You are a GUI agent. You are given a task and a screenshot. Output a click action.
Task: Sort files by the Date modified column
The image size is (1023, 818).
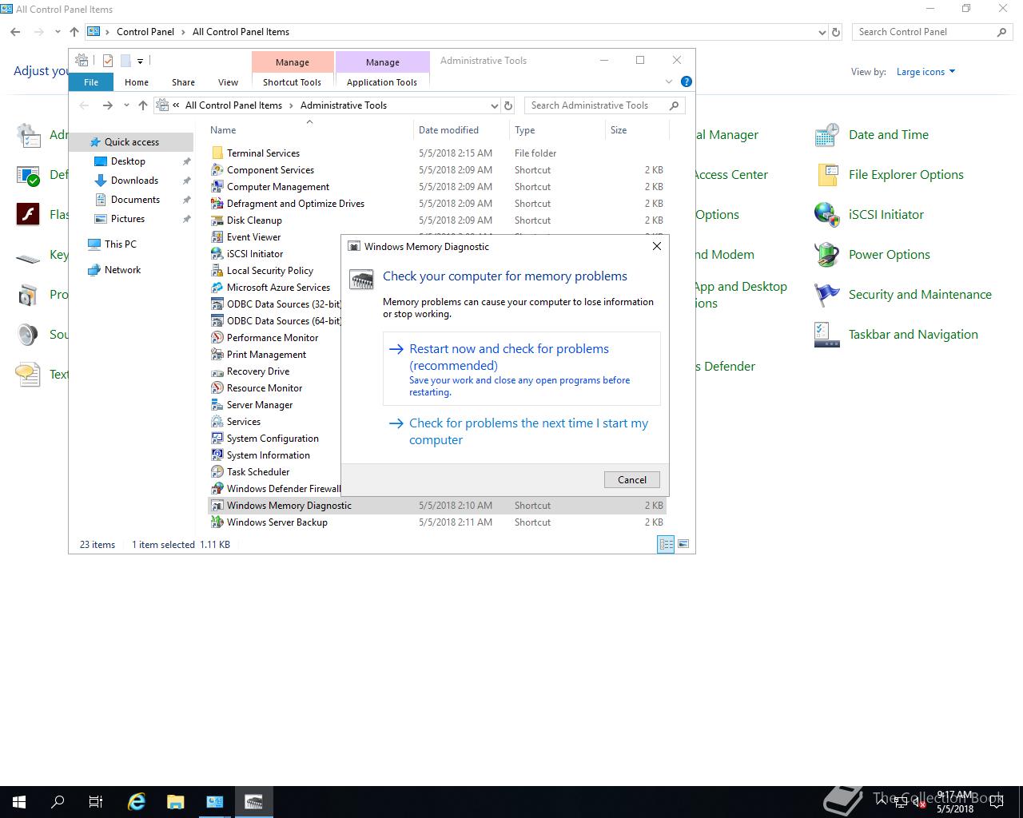461,130
